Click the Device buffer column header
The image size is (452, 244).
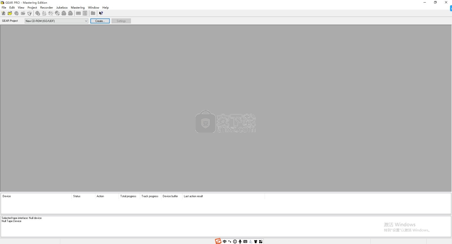point(171,196)
